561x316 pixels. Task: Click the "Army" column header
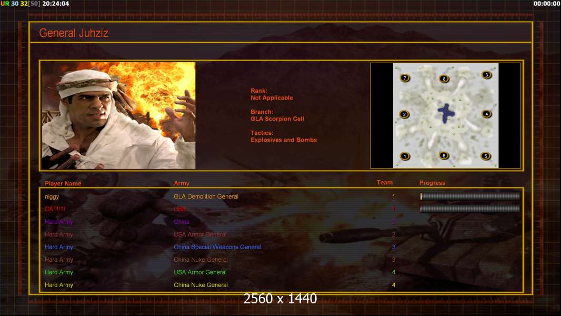tap(182, 183)
